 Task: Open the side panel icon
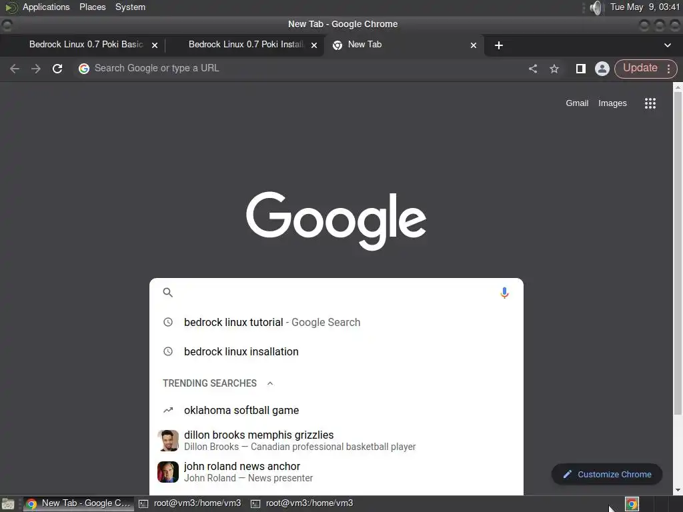click(581, 69)
